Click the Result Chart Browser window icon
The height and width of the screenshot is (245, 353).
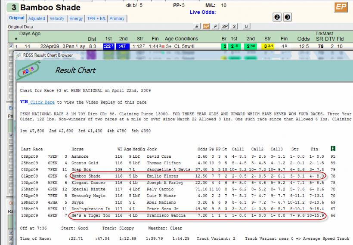tap(19, 55)
